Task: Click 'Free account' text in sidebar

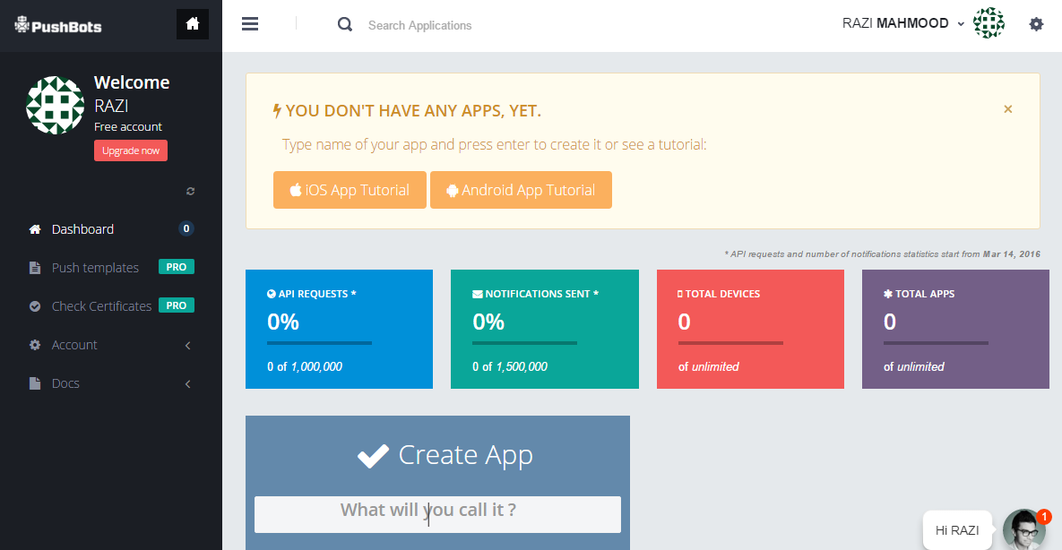Action: tap(128, 126)
